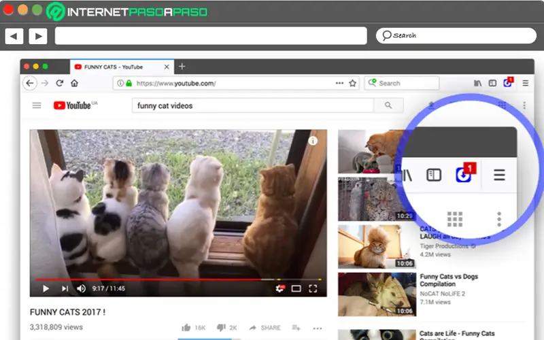Click the Tiger Productions channel name
This screenshot has width=544, height=340.
point(445,246)
